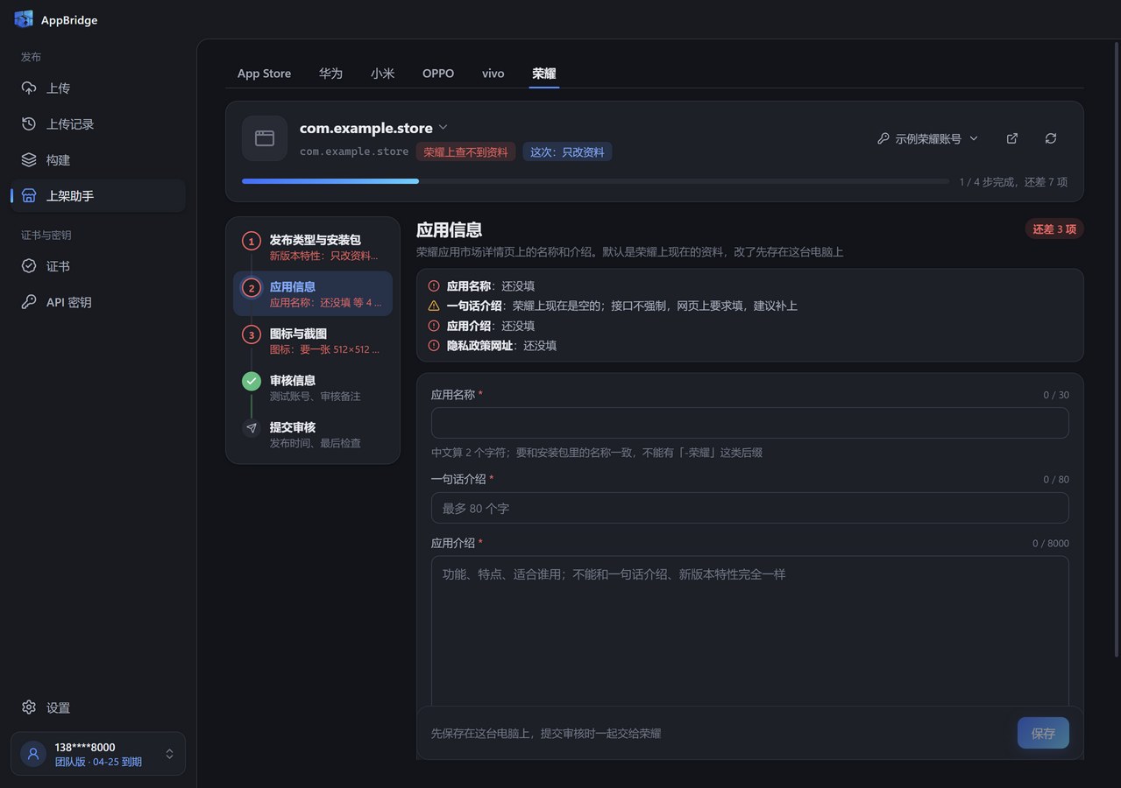Image resolution: width=1121 pixels, height=788 pixels.
Task: Focus the 应用介绍 text area
Action: 750,630
